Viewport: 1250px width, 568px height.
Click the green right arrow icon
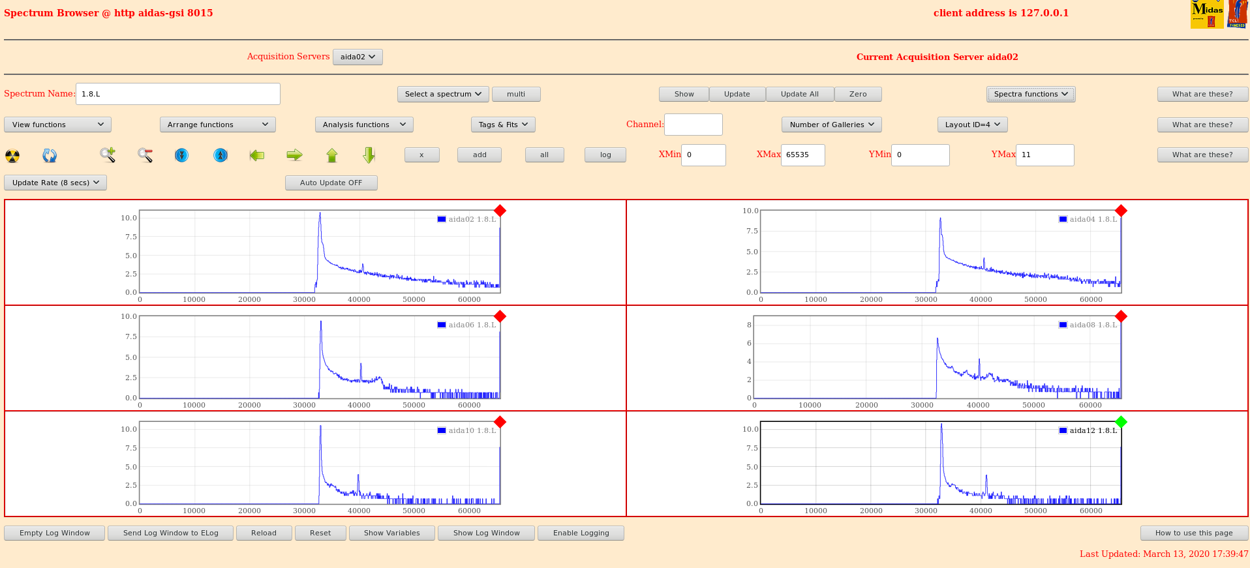click(x=295, y=155)
